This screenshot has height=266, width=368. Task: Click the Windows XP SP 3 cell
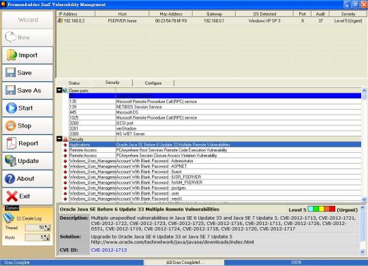point(264,21)
